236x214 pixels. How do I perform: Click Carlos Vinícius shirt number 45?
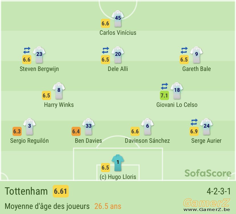(118, 19)
